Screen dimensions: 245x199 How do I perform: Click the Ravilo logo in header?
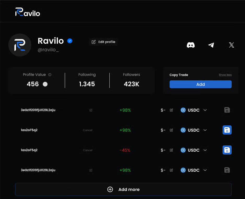click(28, 12)
